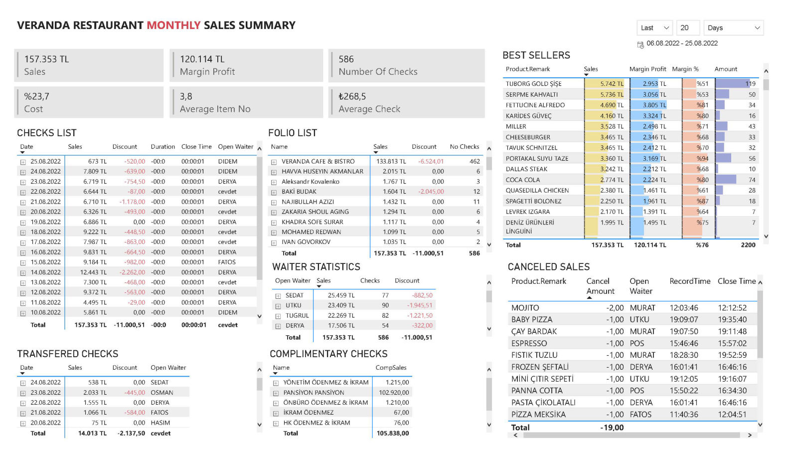Expand transferred check dated 20.08.2022
This screenshot has height=455, width=786.
23,424
